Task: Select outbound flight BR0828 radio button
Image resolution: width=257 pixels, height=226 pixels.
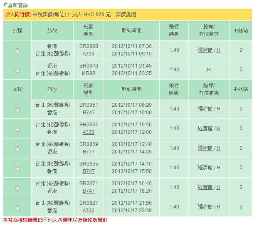Action: coord(17,50)
